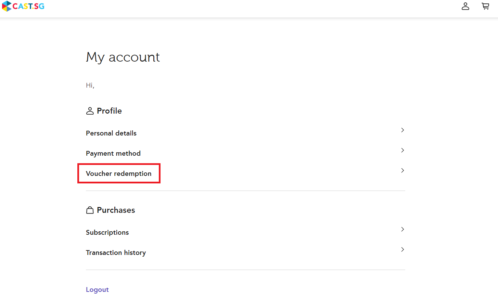Viewport: 498px width, 297px height.
Task: Click the Profile section heading text
Action: pos(109,111)
